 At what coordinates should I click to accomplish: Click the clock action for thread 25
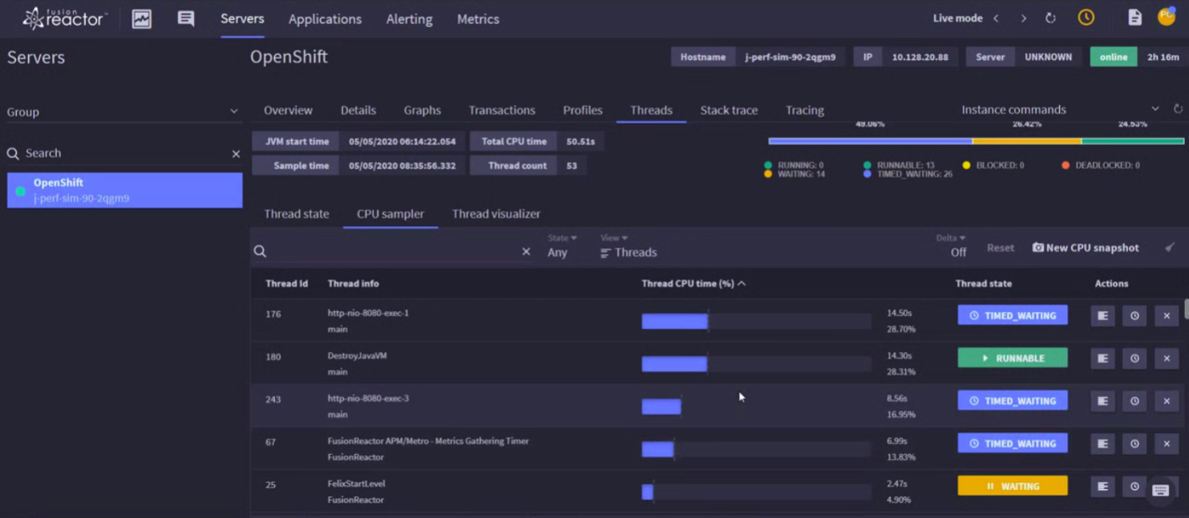click(x=1134, y=486)
